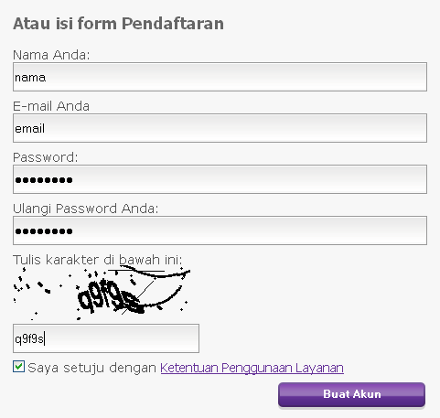This screenshot has width=440, height=418.
Task: Click the Nama Anda label
Action: pyautogui.click(x=51, y=55)
